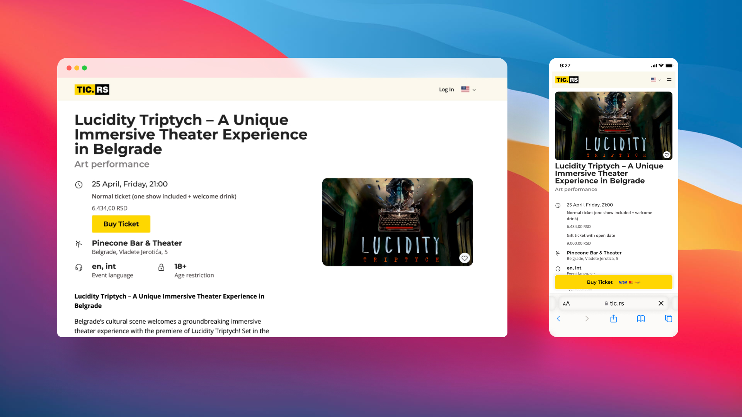
Task: Go back with Safari back arrow
Action: pos(558,319)
